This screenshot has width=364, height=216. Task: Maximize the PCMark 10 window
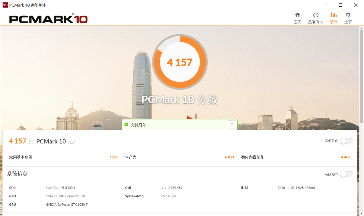click(340, 5)
